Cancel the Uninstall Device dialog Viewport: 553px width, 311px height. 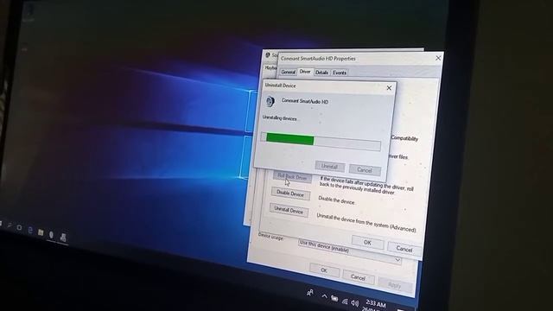(x=365, y=170)
